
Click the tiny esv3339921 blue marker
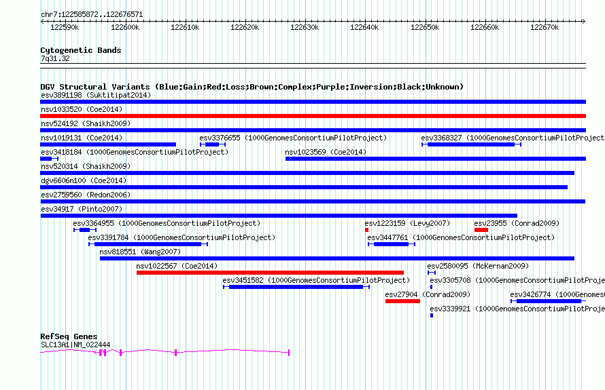click(x=432, y=315)
